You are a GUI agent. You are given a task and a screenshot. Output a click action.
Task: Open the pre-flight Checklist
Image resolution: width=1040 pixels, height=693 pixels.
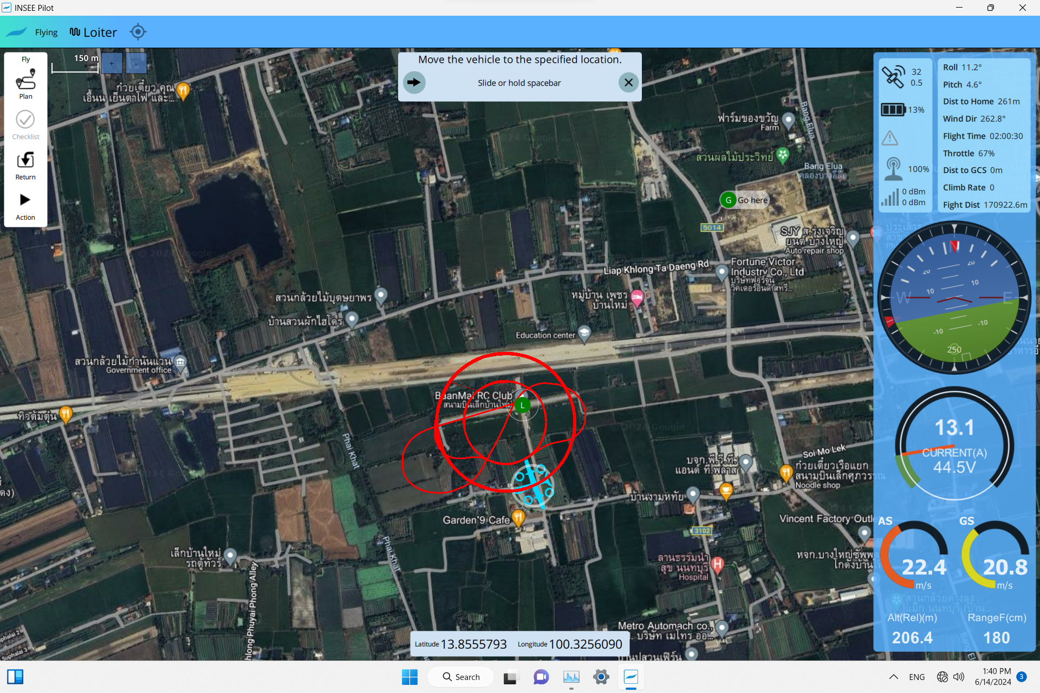(25, 126)
